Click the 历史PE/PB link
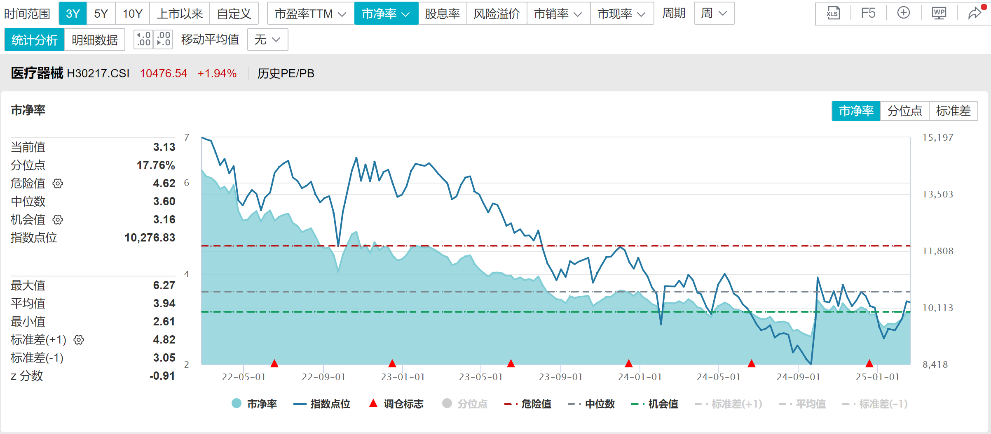The width and height of the screenshot is (991, 434). [x=286, y=73]
